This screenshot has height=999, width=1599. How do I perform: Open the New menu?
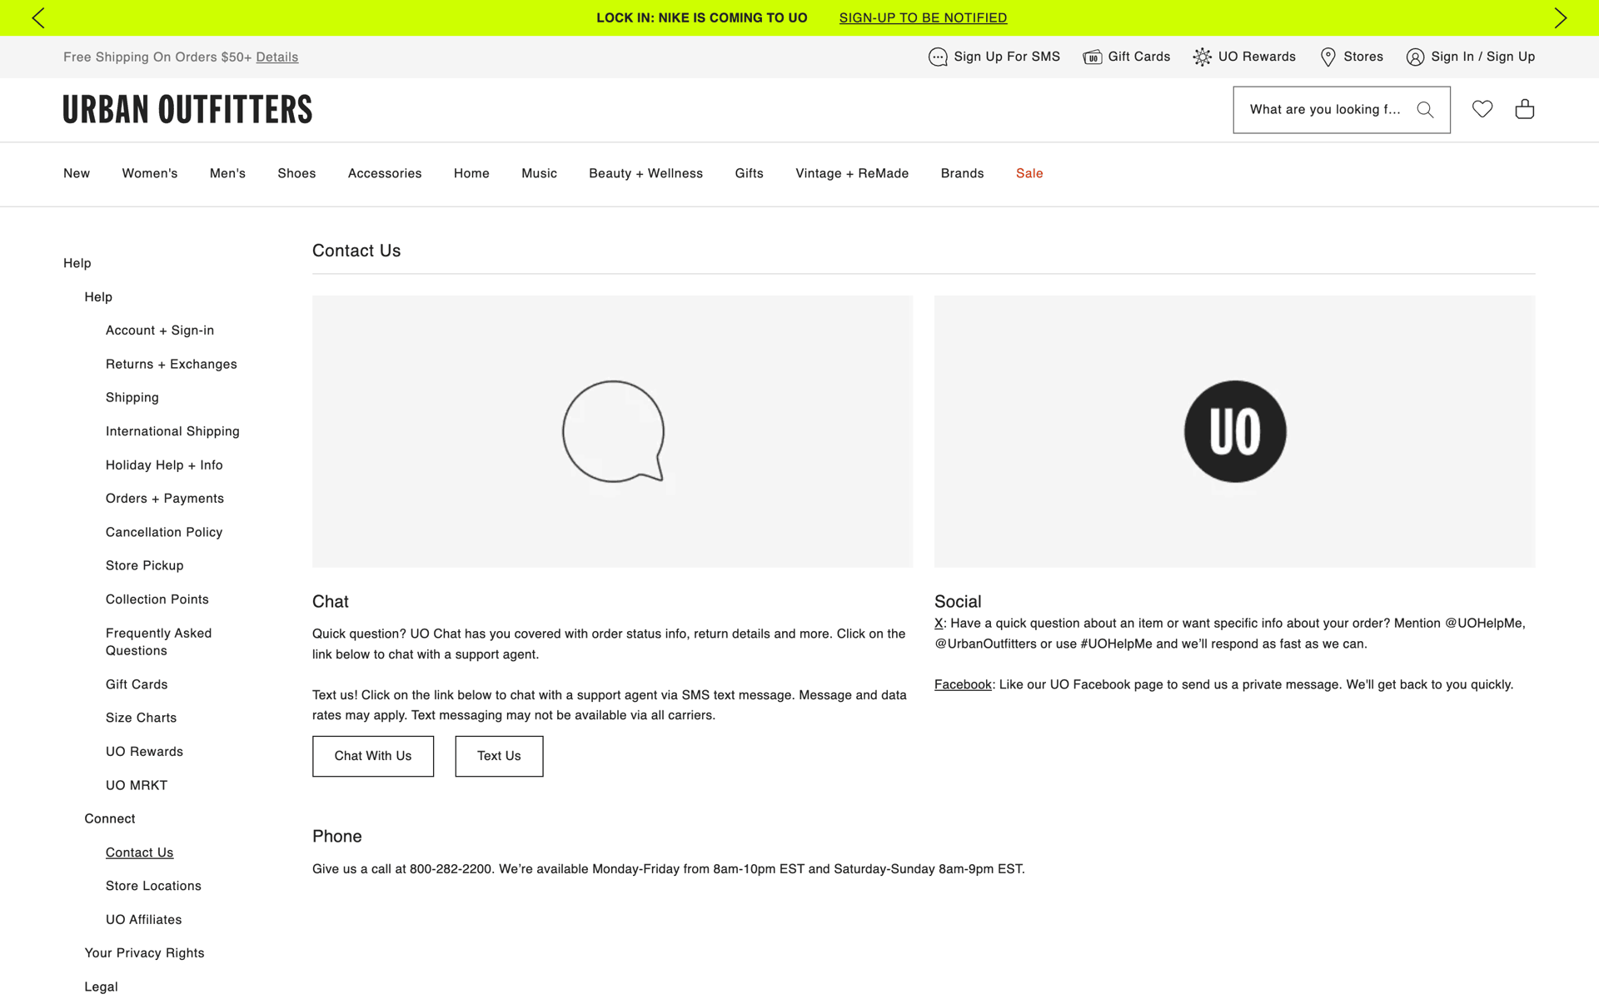coord(77,173)
